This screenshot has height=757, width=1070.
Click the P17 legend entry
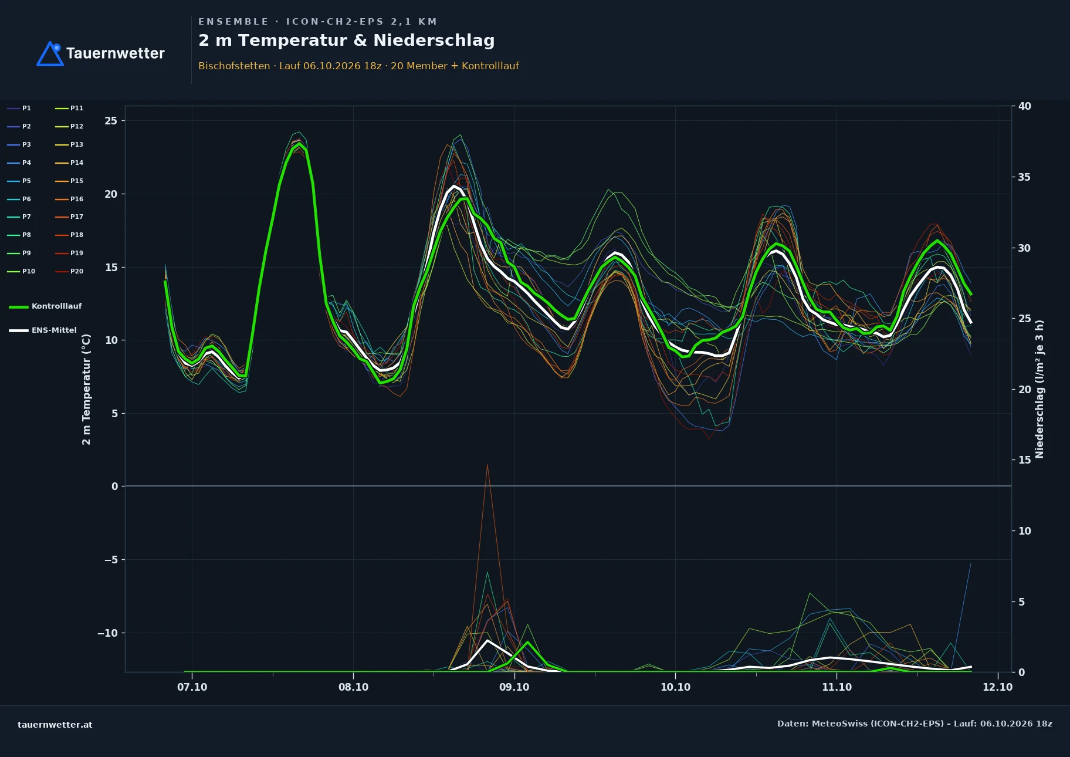coord(69,217)
